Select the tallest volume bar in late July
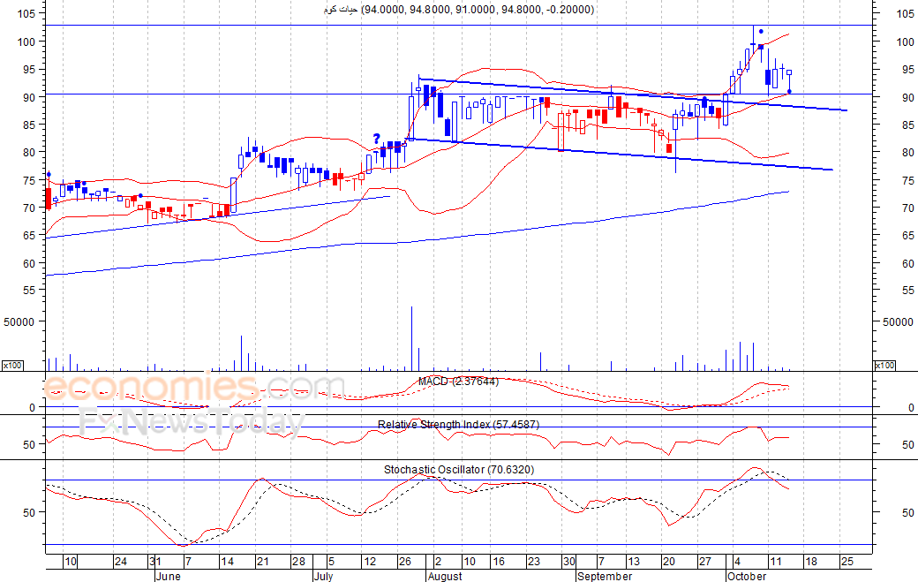 (411, 338)
